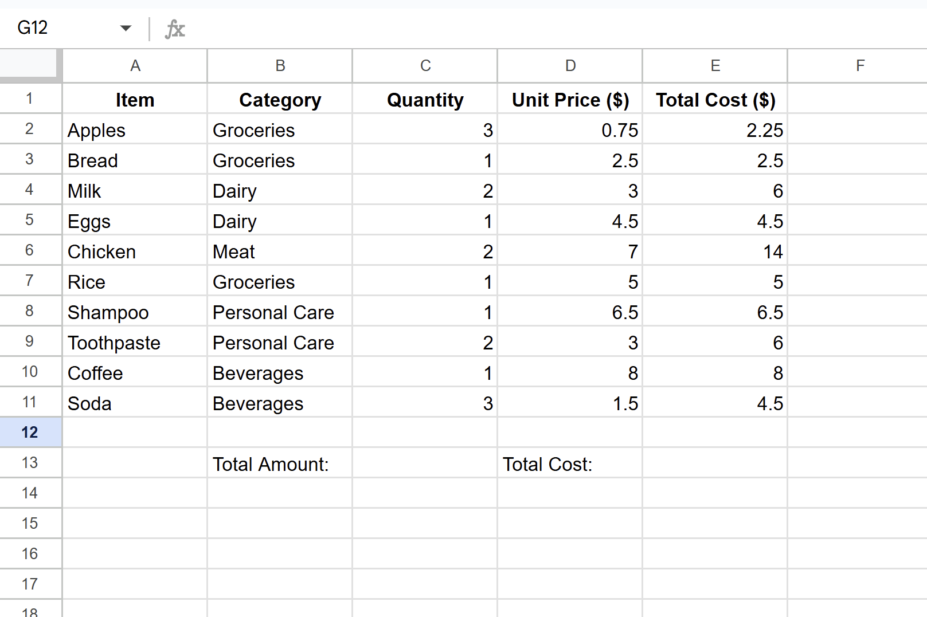The height and width of the screenshot is (617, 927).
Task: Select row 12 header
Action: (30, 433)
